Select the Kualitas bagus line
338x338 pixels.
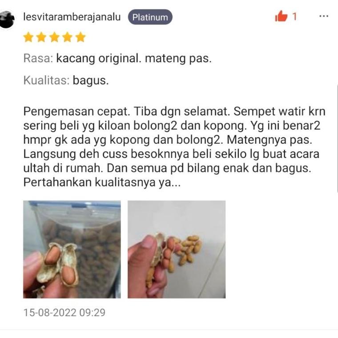(x=66, y=80)
